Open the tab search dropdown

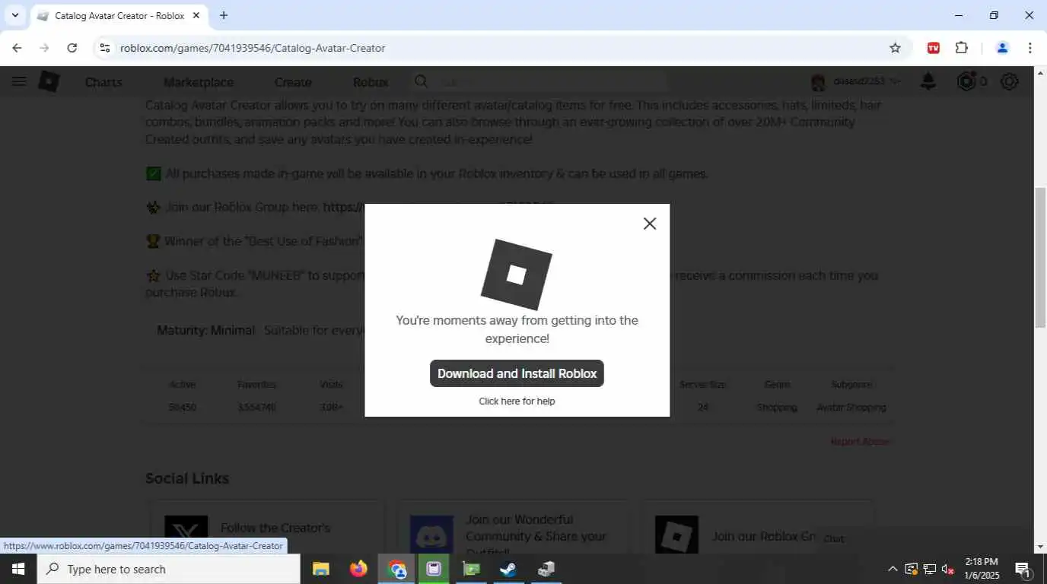[x=14, y=15]
